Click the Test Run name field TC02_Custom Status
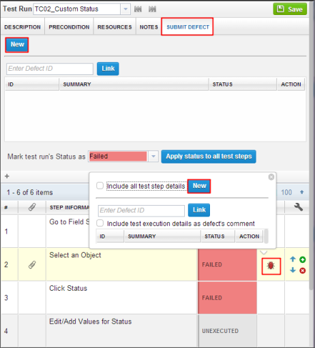The width and height of the screenshot is (315, 348). click(x=77, y=9)
